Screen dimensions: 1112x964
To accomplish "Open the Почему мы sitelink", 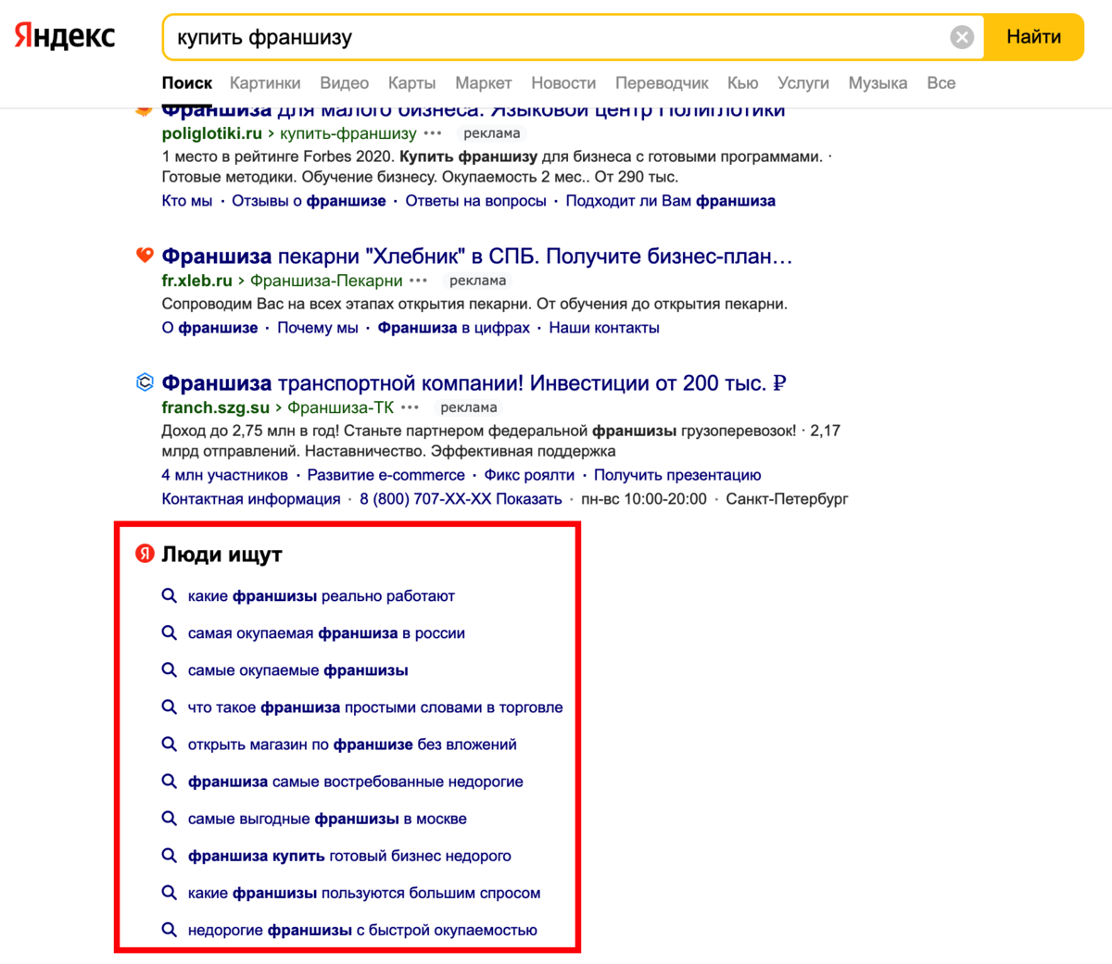I will point(317,328).
